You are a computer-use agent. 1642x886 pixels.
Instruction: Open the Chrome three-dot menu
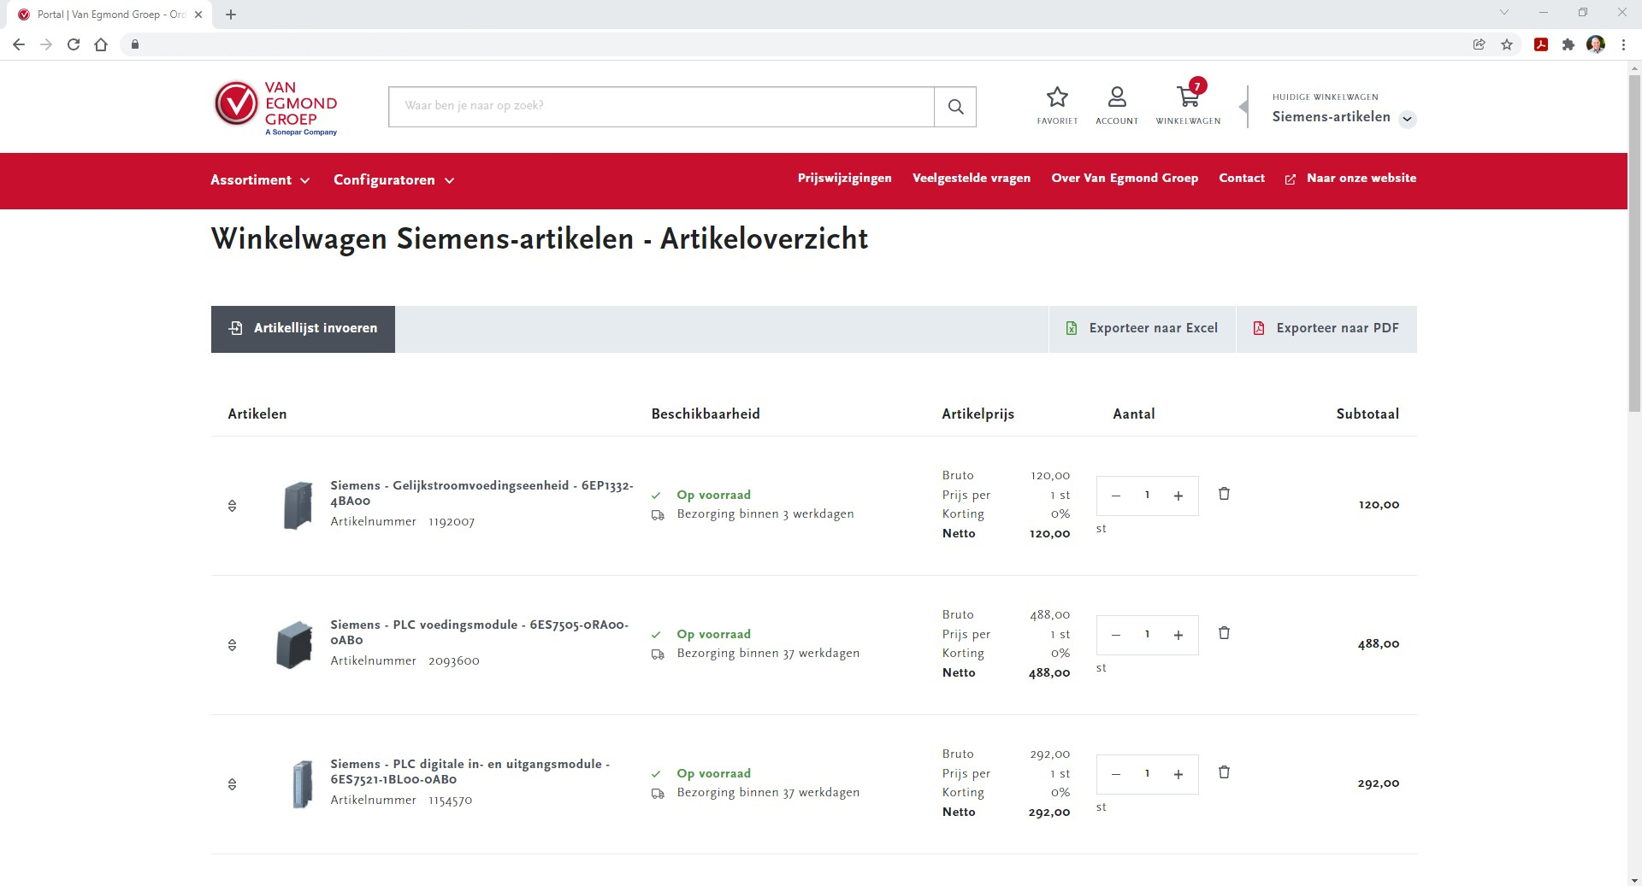(x=1623, y=44)
